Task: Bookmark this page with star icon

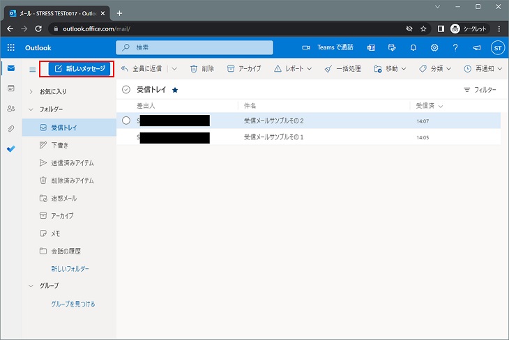Action: 423,29
